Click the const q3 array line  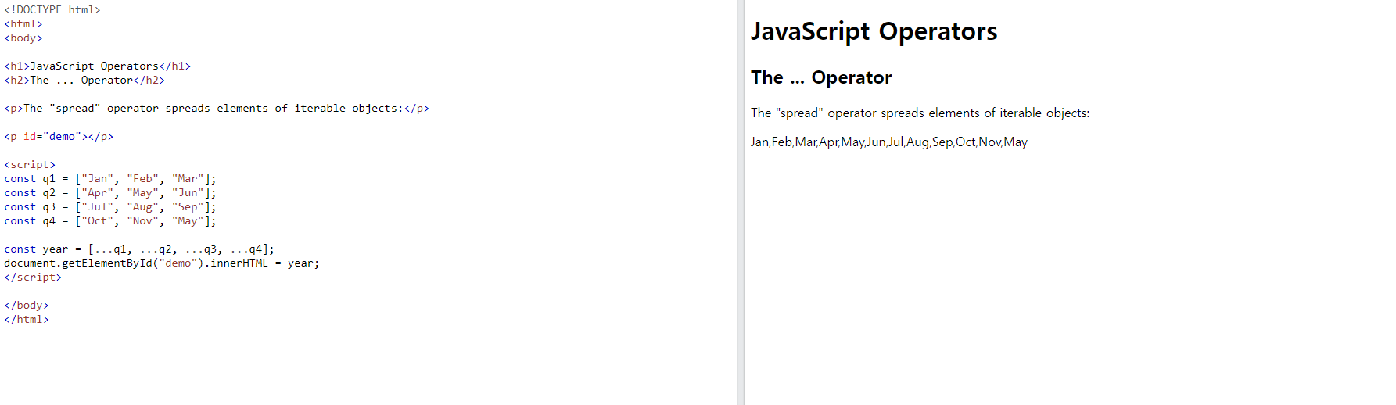[x=110, y=207]
